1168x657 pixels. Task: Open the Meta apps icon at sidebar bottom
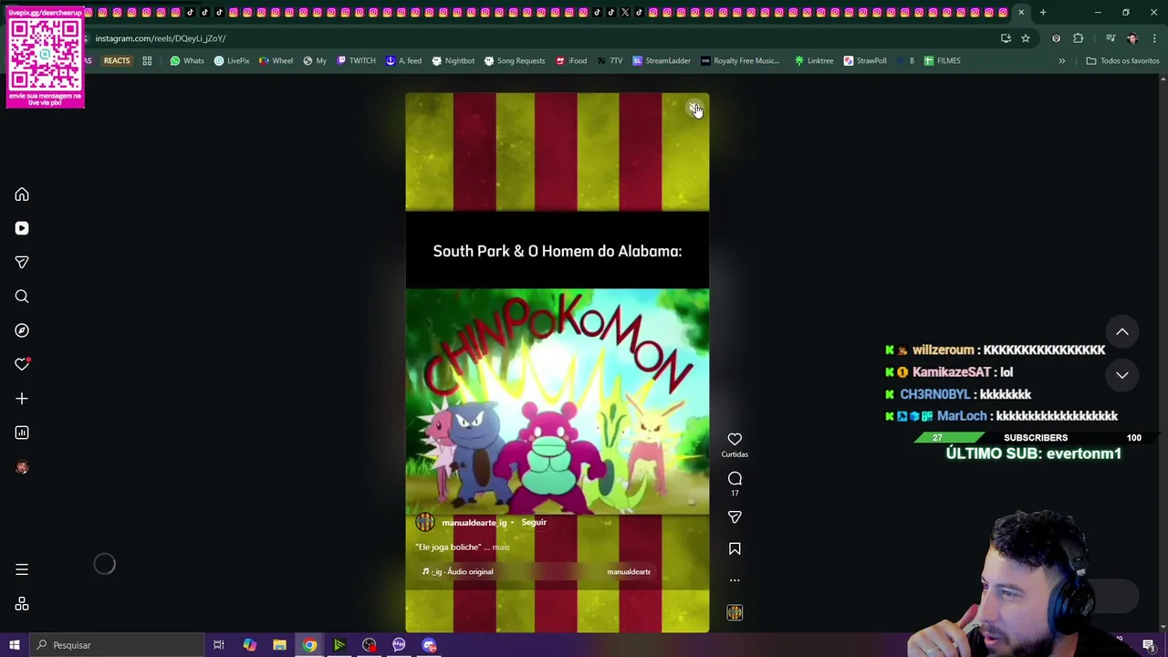coord(22,604)
